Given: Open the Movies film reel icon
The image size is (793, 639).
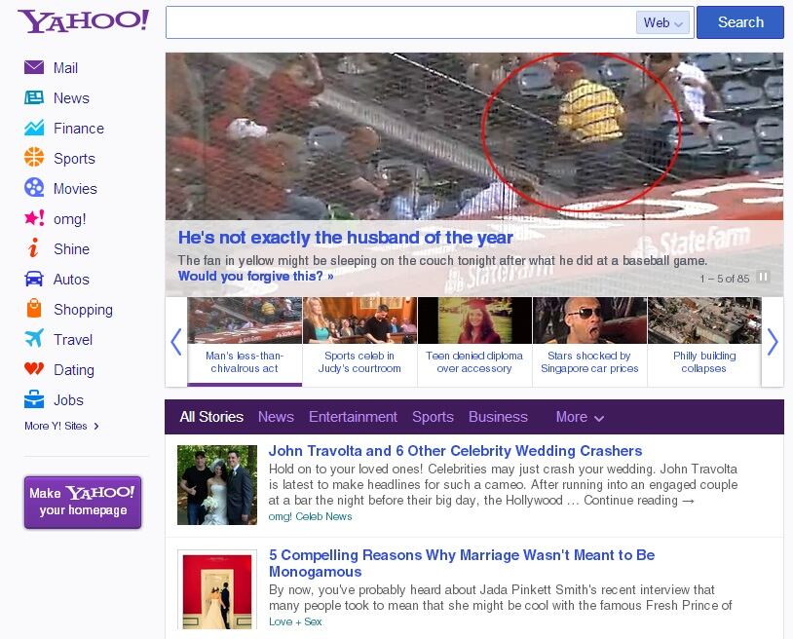Looking at the screenshot, I should pyautogui.click(x=34, y=188).
